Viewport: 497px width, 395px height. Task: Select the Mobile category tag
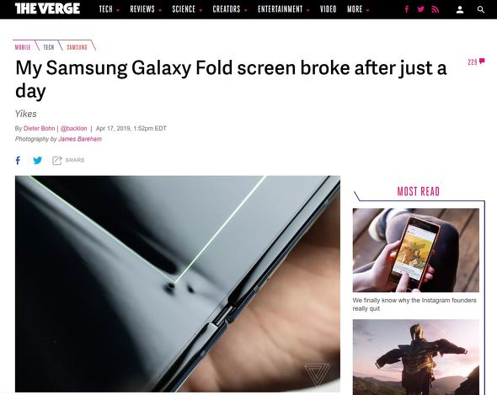tap(23, 47)
